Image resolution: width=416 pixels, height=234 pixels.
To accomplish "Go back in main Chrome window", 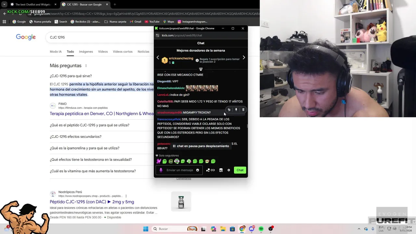I will tap(5, 14).
